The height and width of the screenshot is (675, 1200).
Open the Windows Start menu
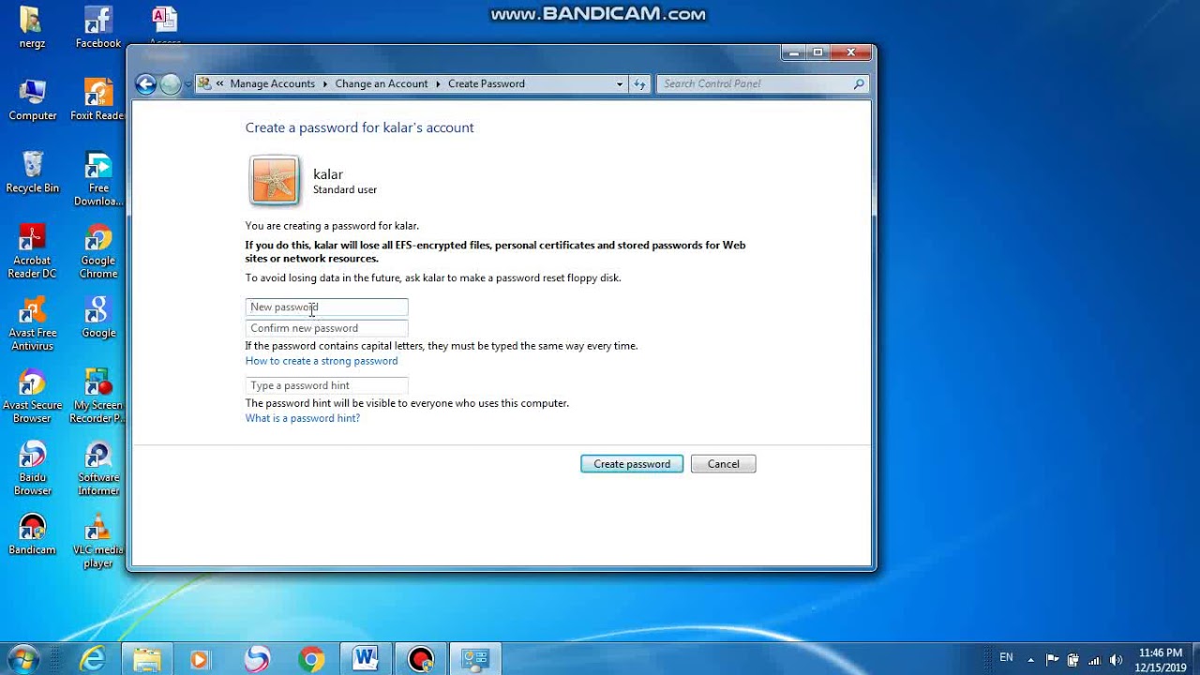[x=24, y=658]
